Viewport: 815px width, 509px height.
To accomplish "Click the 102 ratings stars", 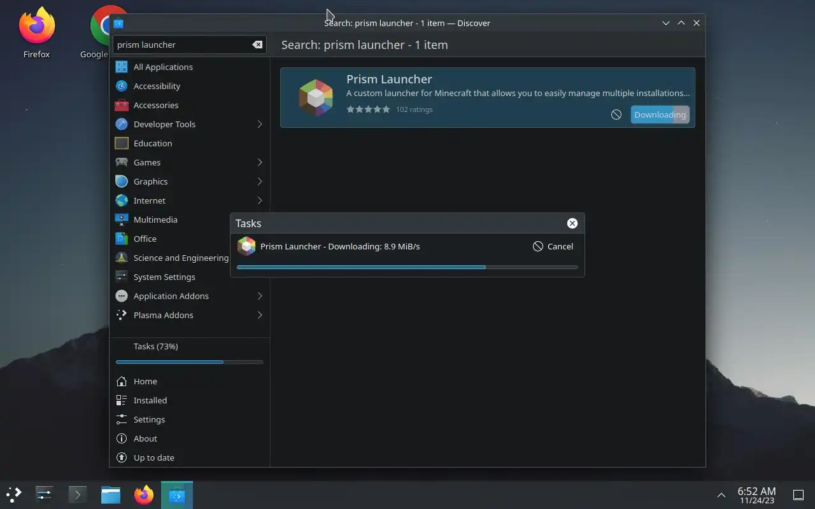I will [x=368, y=109].
